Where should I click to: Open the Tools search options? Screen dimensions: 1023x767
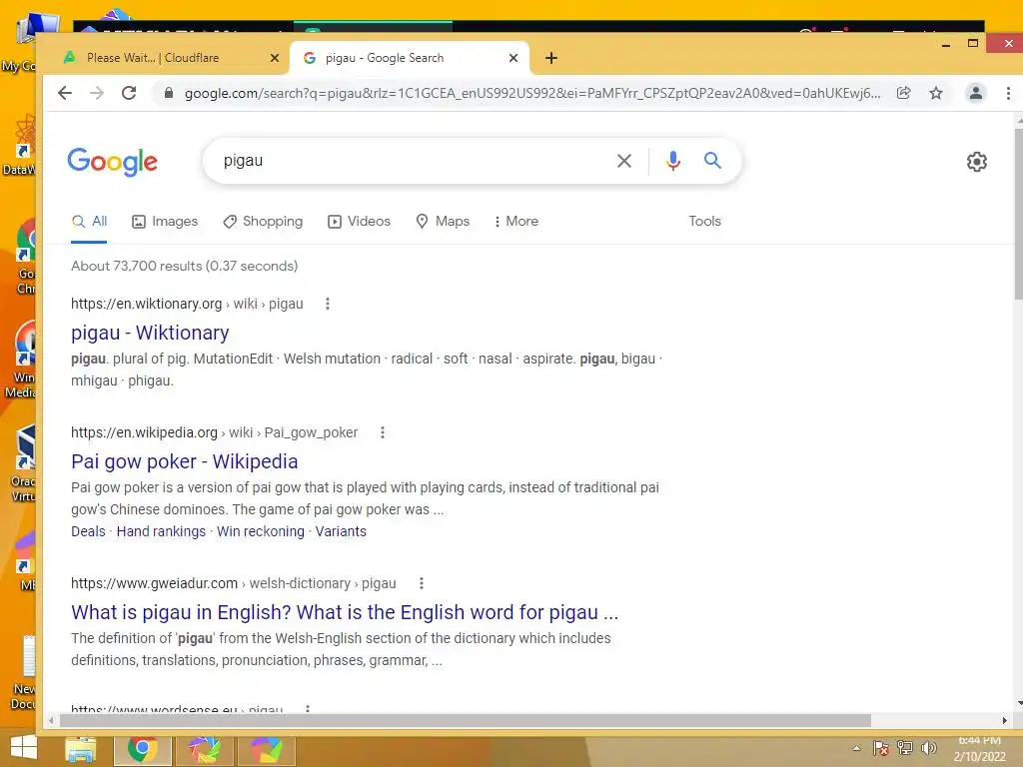point(704,221)
